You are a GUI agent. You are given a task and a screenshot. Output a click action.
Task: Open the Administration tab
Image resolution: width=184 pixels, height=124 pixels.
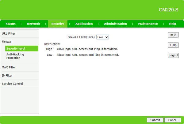115,24
